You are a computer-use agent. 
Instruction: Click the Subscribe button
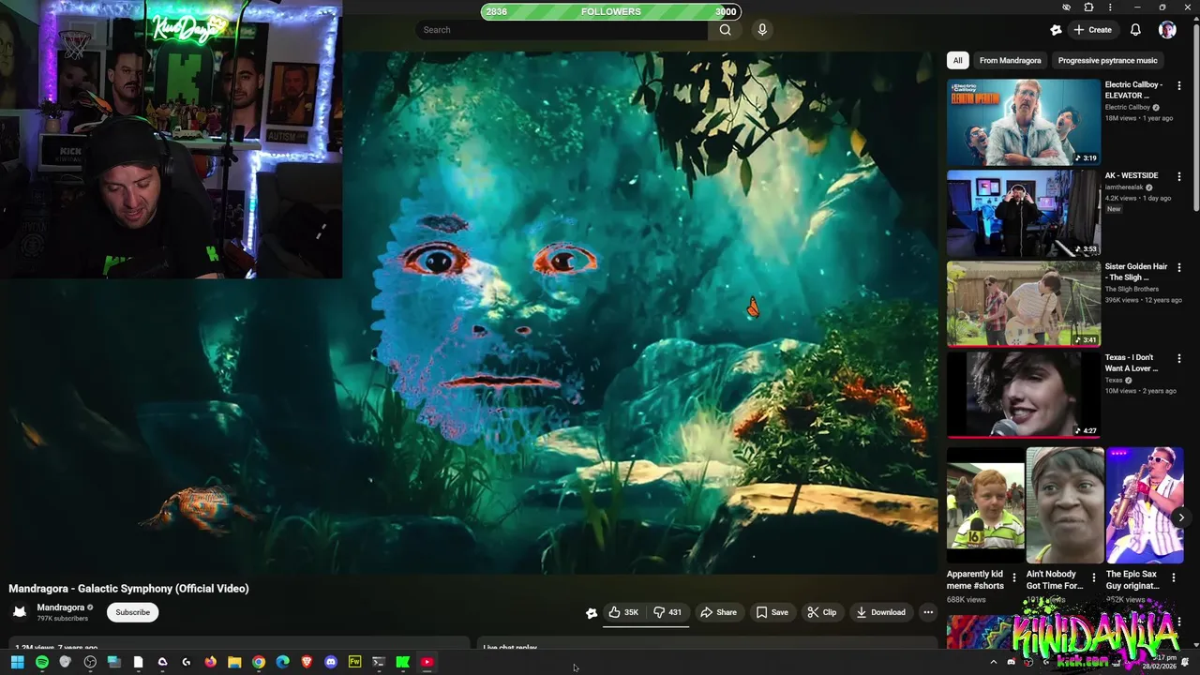(132, 612)
